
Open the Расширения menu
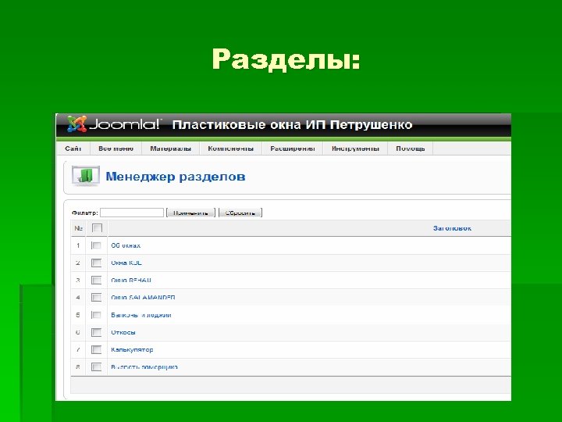pos(293,148)
